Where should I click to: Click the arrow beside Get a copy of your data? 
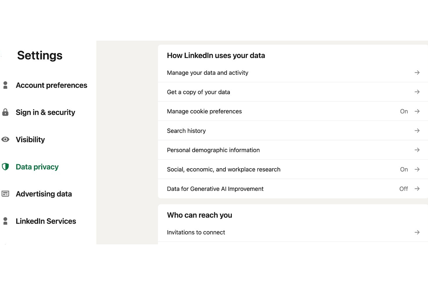[417, 92]
